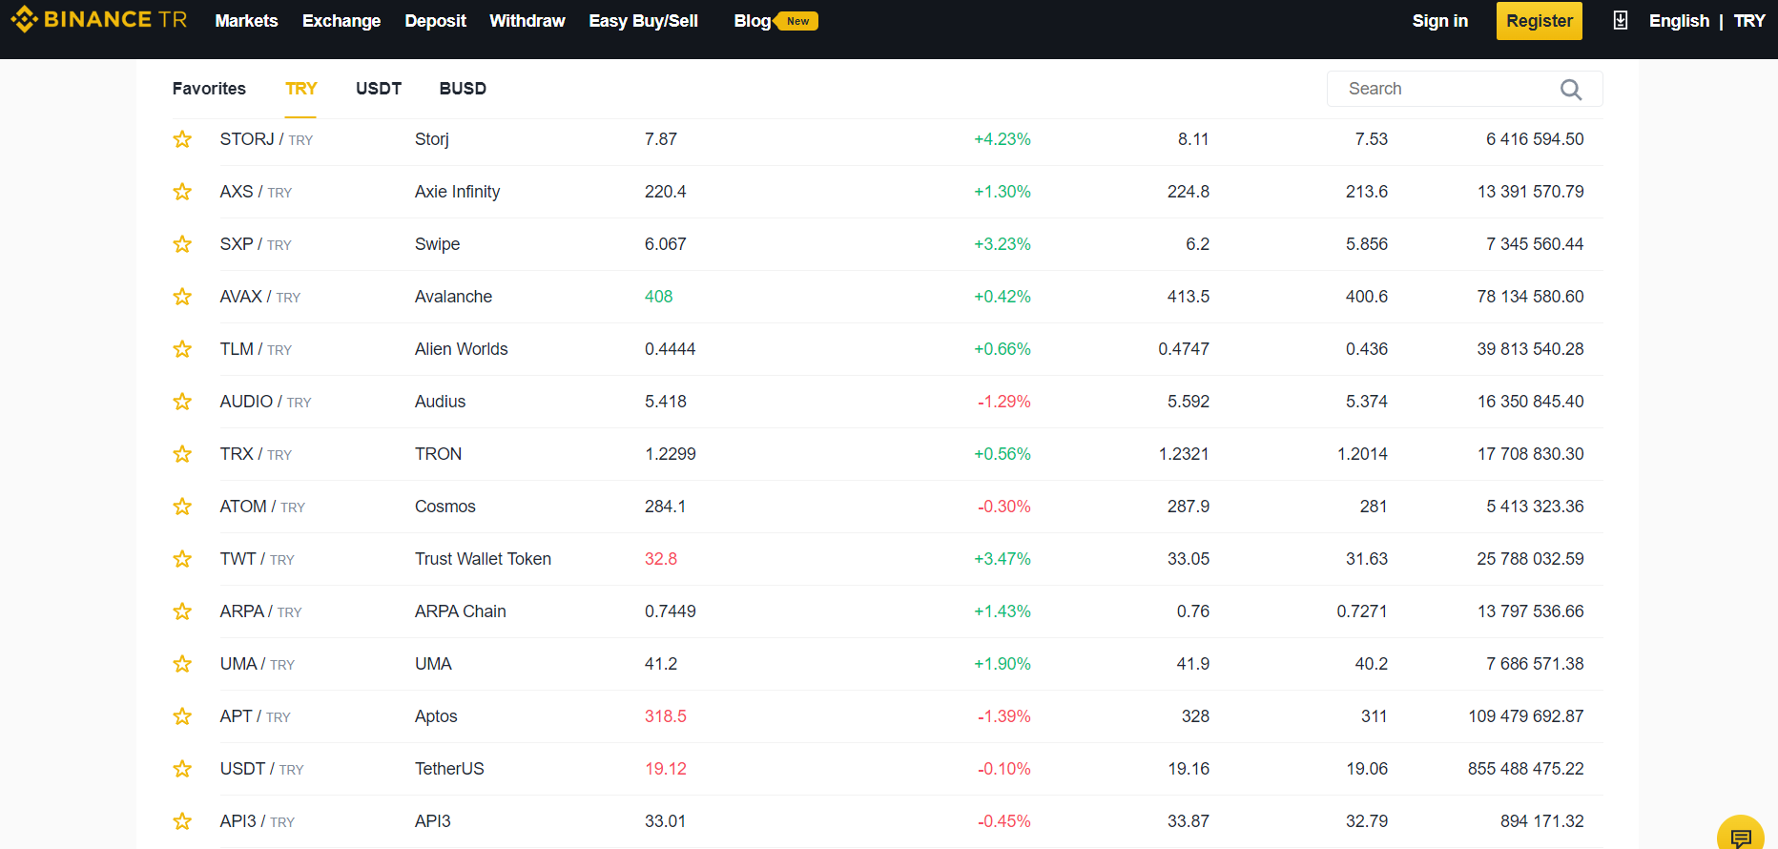
Task: Visit the Blog link
Action: (753, 21)
